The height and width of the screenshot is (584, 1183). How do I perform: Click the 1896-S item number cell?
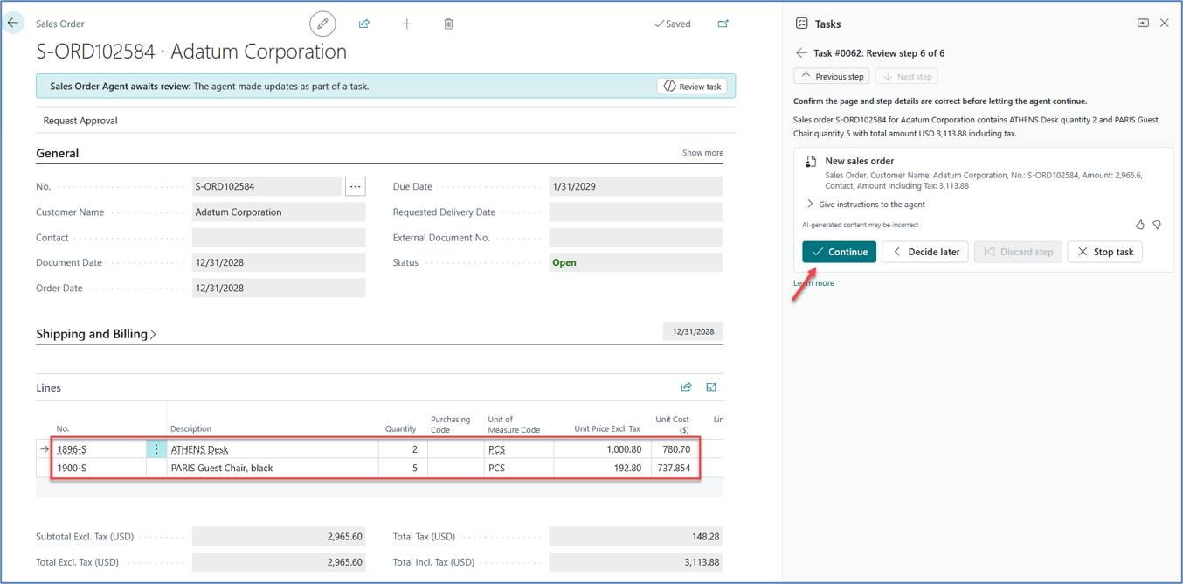[x=99, y=449]
